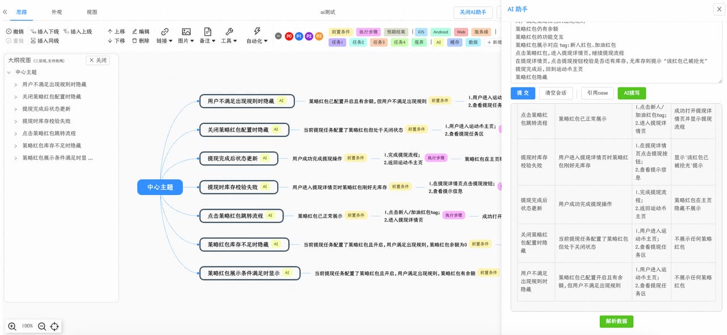The width and height of the screenshot is (727, 335).
Task: Toggle the Android platform tag
Action: [440, 32]
